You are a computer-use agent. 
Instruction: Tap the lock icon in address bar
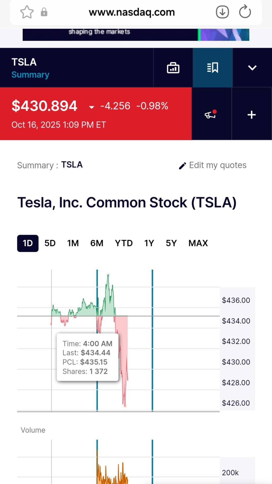coord(44,12)
